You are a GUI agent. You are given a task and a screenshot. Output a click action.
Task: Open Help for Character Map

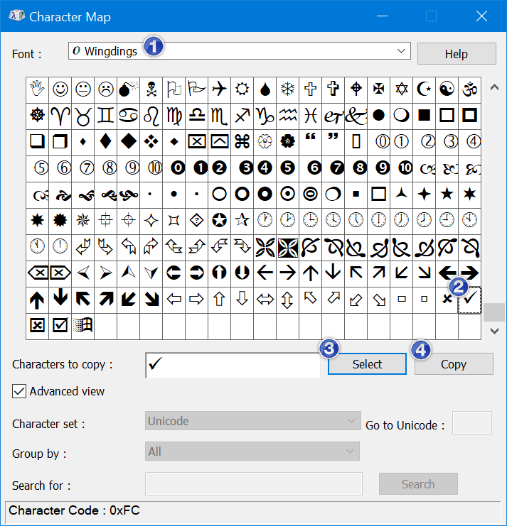457,54
